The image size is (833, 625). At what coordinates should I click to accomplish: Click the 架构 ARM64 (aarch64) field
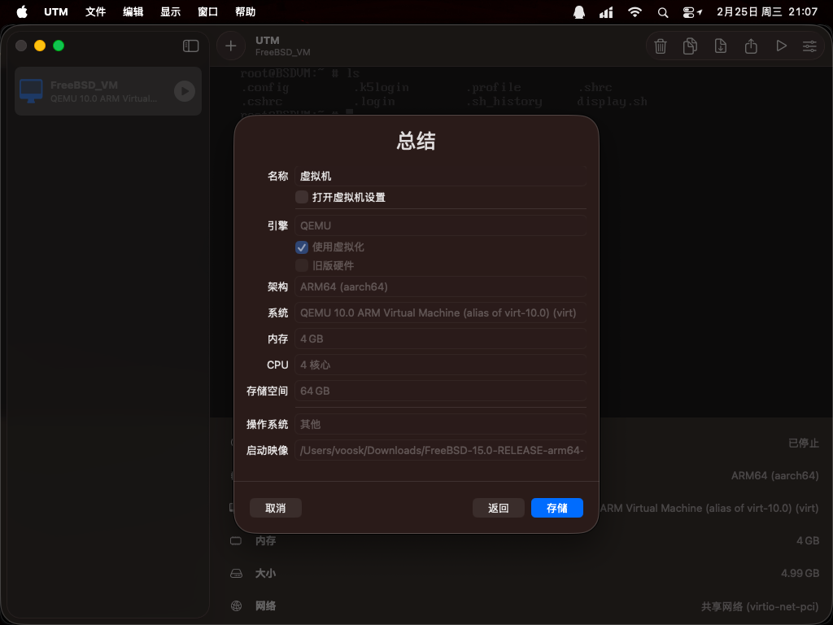440,287
